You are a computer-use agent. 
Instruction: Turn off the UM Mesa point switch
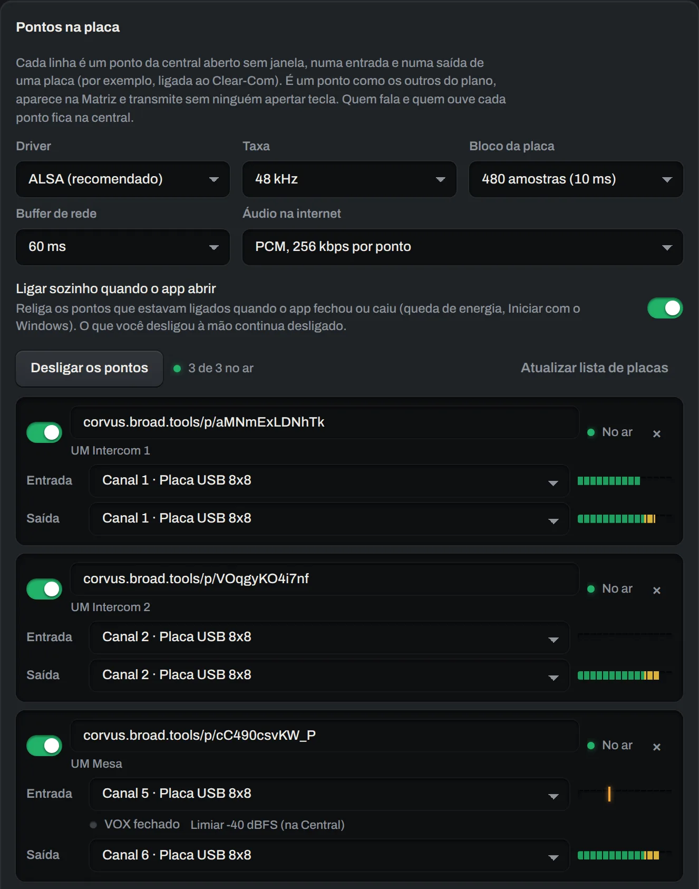44,746
